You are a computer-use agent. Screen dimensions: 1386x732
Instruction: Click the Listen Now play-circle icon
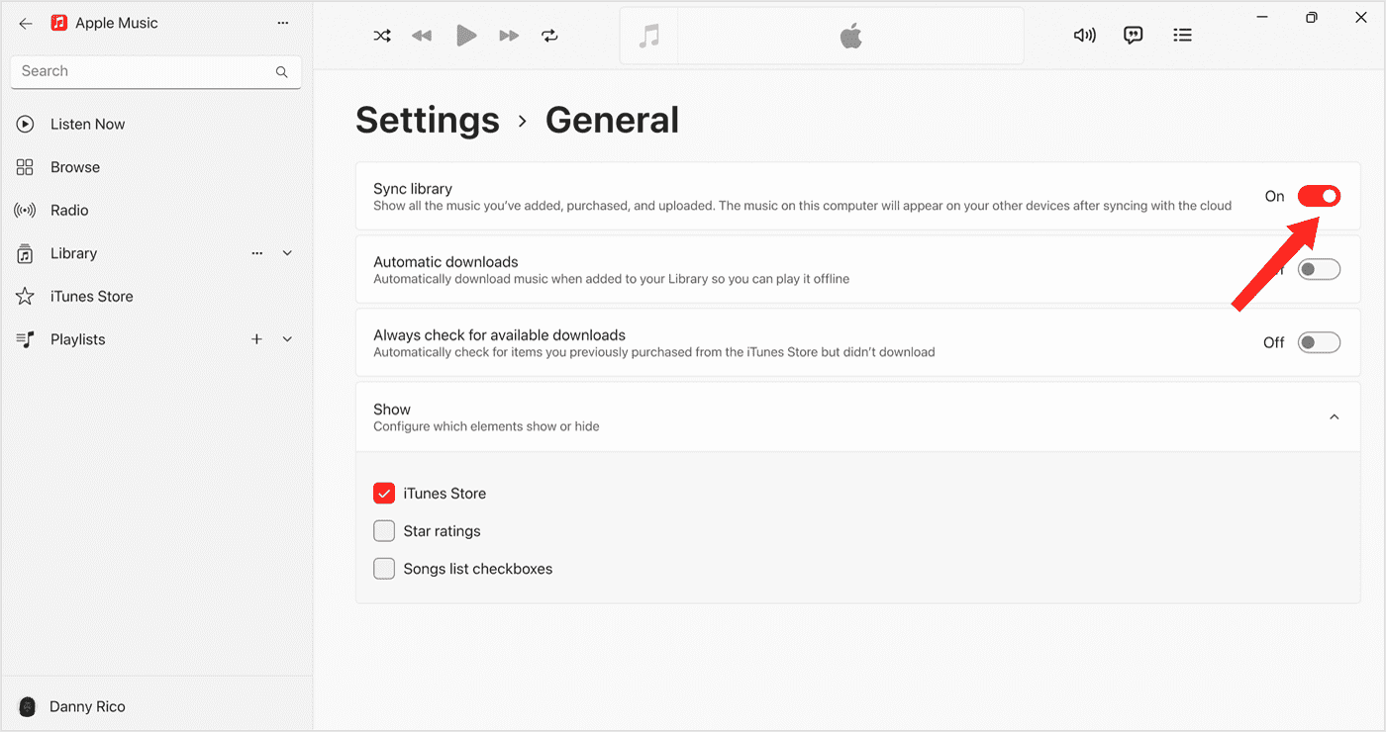tap(26, 125)
